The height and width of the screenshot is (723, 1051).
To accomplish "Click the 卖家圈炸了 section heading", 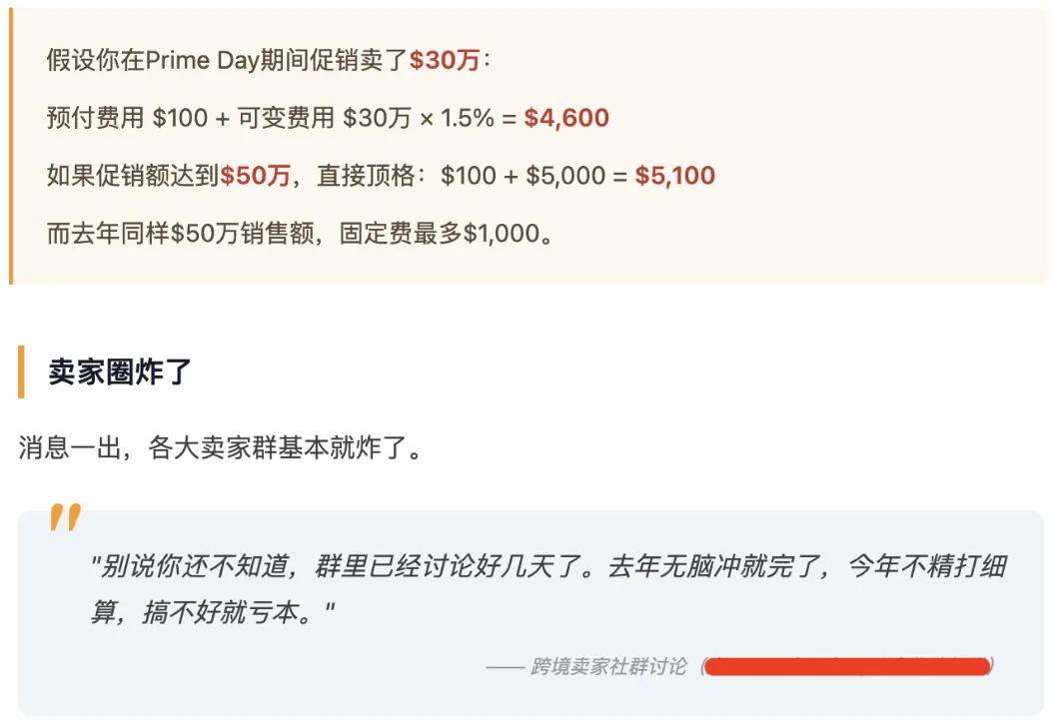I will tap(120, 372).
